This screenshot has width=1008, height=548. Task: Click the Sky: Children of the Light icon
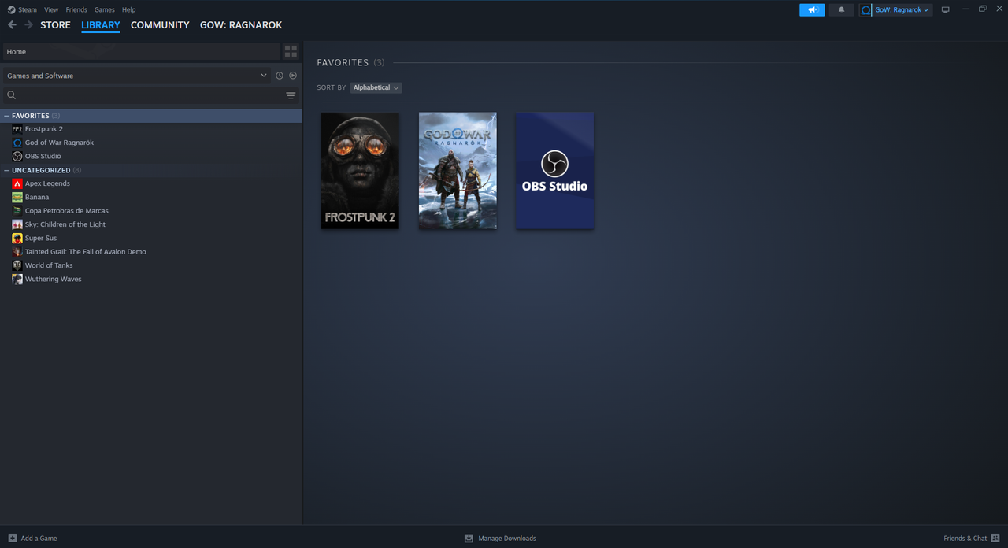pos(17,224)
